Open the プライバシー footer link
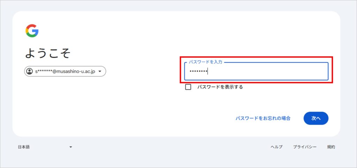Viewport: 357px width, 168px height. coord(305,147)
